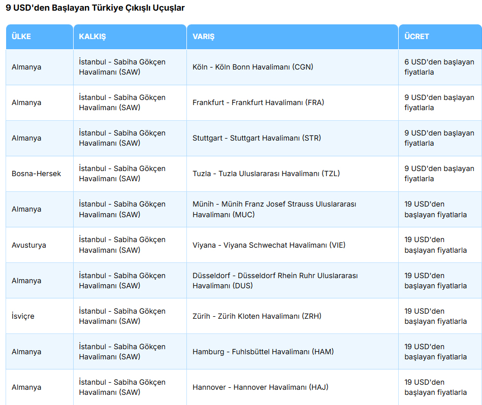Viewport: 482px width, 405px height.
Task: Select the Münih Franz Josef Strauss (MUC) destination
Action: pos(274,209)
